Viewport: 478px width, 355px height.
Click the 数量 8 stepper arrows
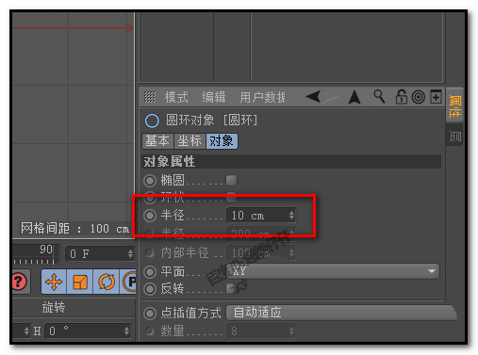[291, 331]
